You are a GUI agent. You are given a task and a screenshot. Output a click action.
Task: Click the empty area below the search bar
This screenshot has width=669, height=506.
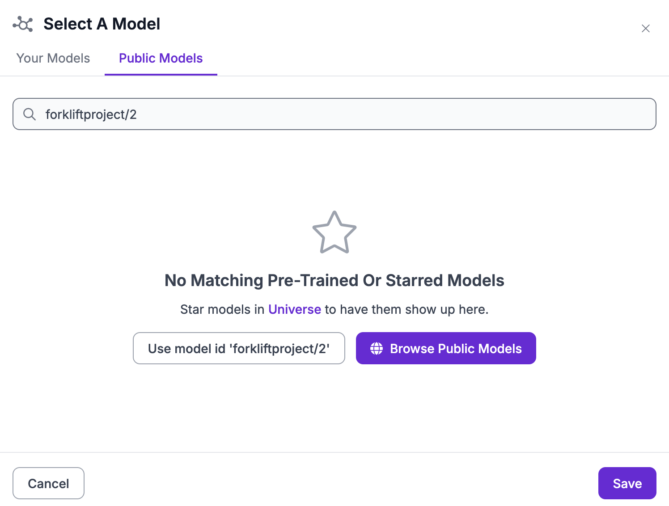[334, 170]
